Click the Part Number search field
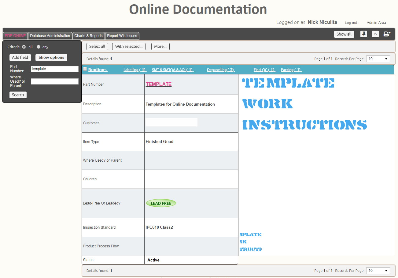 point(55,69)
